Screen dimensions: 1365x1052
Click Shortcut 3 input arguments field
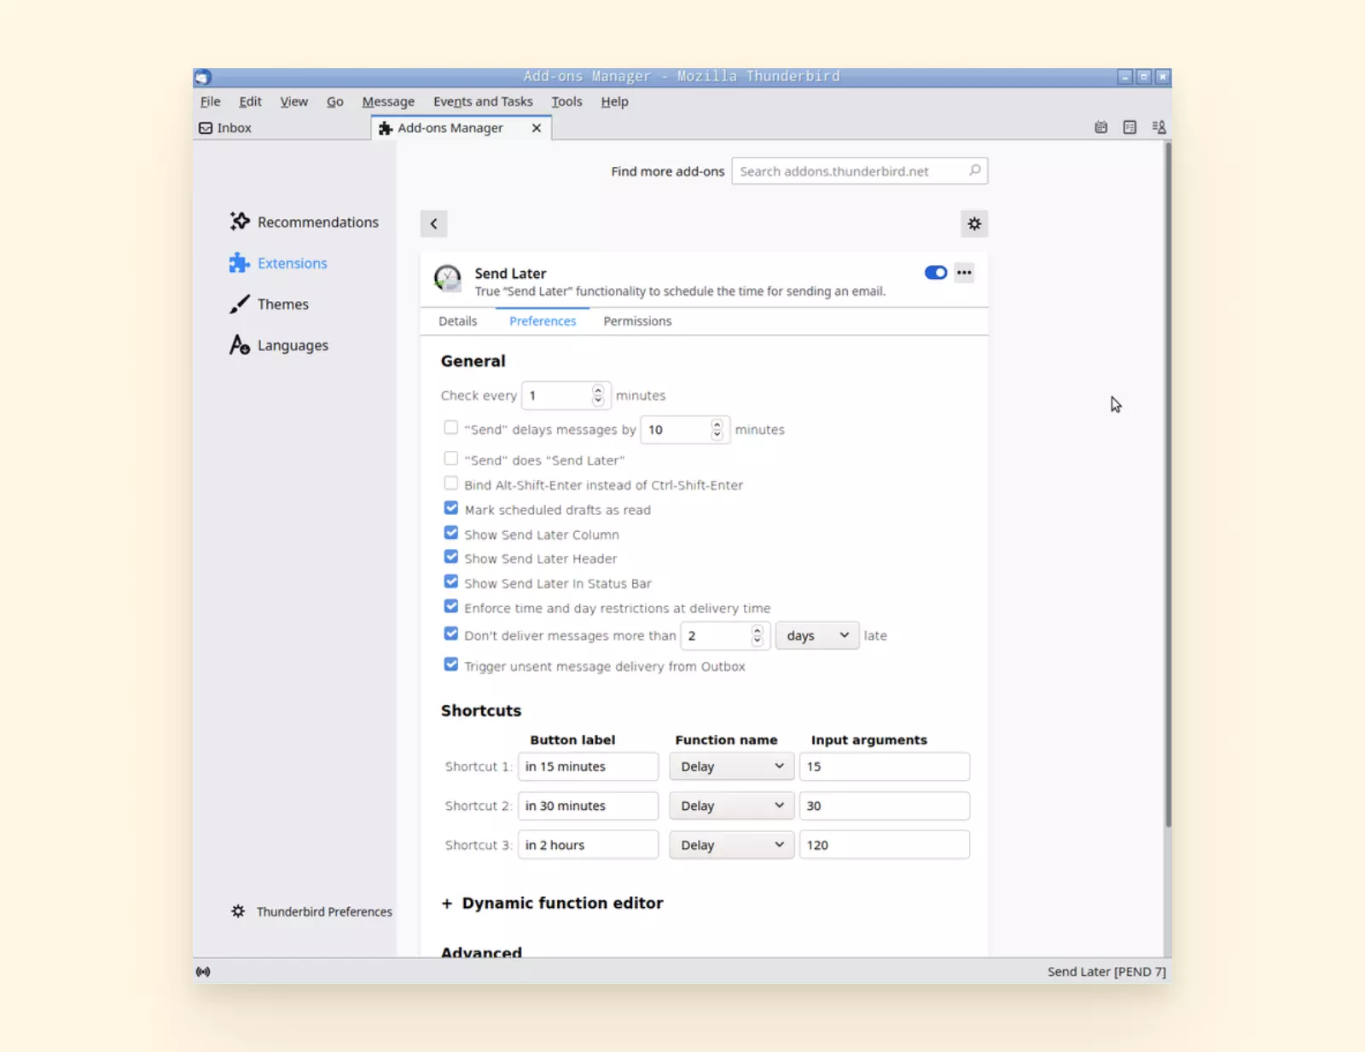tap(885, 845)
